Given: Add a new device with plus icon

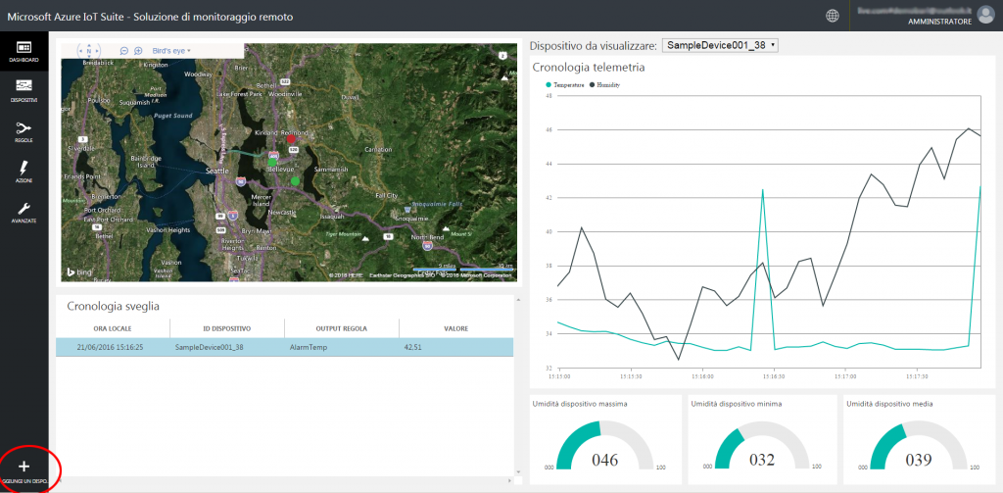Looking at the screenshot, I should (x=24, y=469).
